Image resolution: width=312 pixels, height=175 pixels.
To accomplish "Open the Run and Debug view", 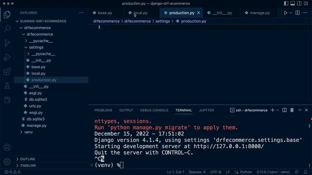I will [x=7, y=57].
